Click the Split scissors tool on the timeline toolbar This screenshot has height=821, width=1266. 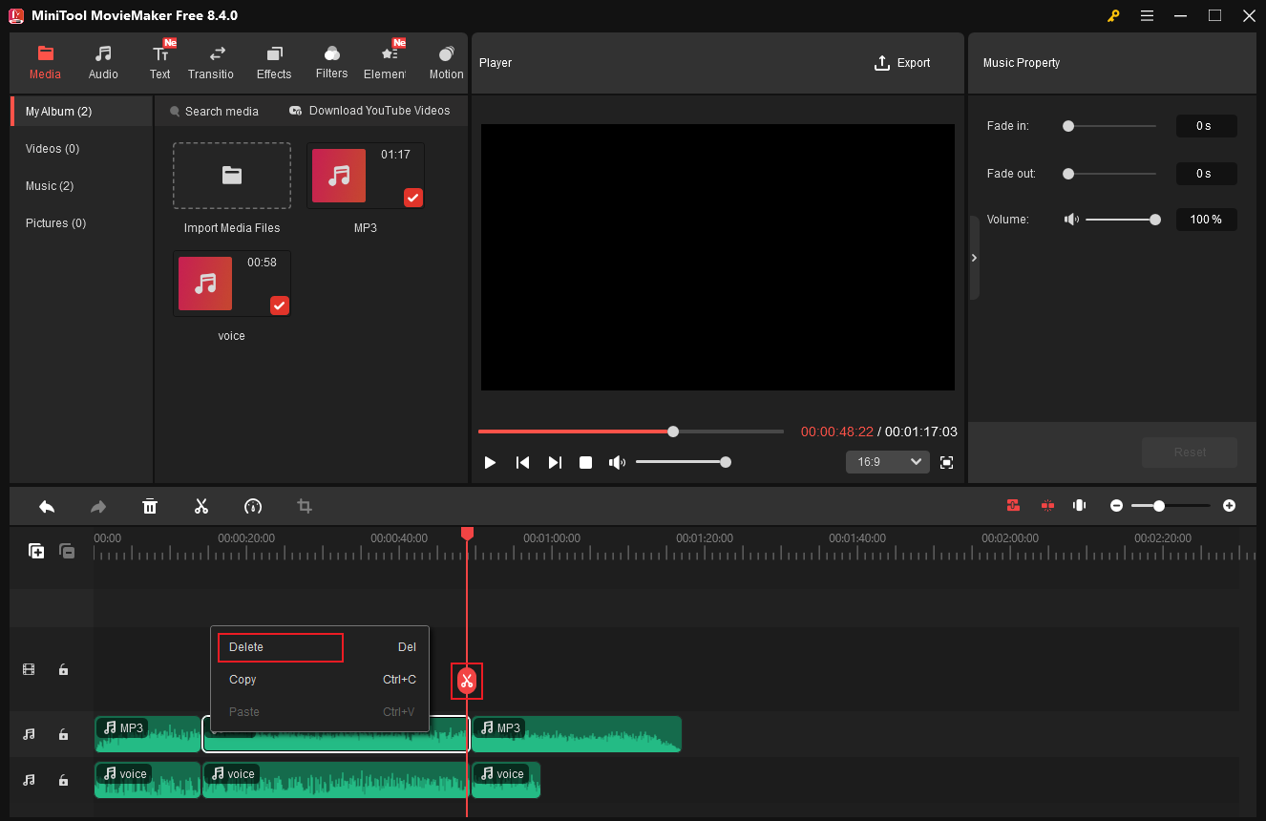[201, 506]
